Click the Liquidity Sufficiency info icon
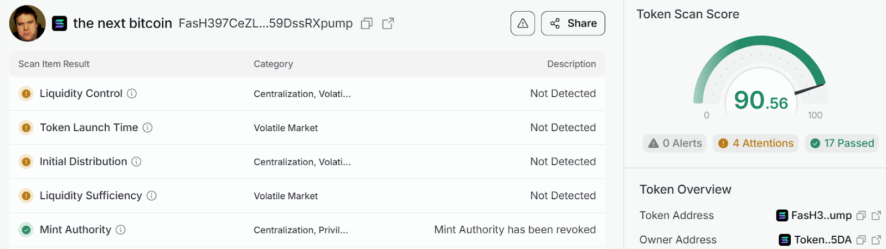 tap(152, 196)
